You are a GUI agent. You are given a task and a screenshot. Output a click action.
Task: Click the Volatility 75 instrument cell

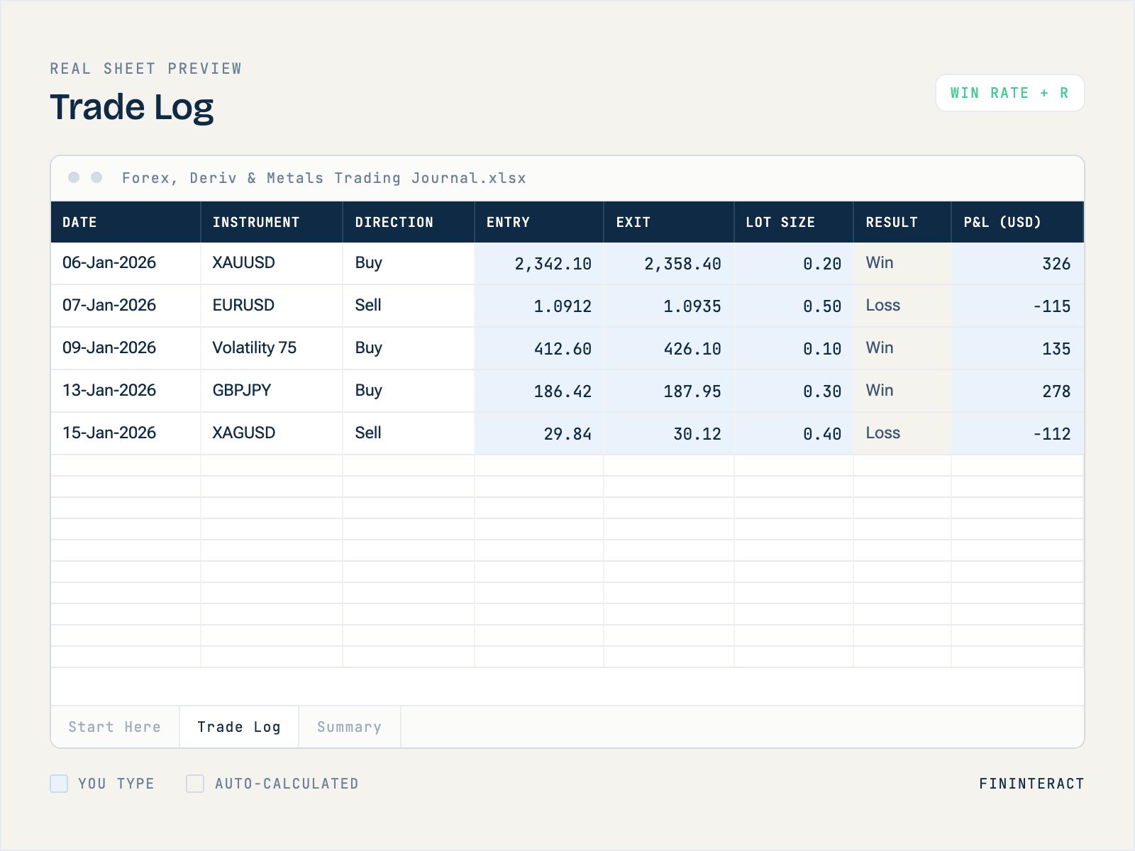pyautogui.click(x=272, y=348)
